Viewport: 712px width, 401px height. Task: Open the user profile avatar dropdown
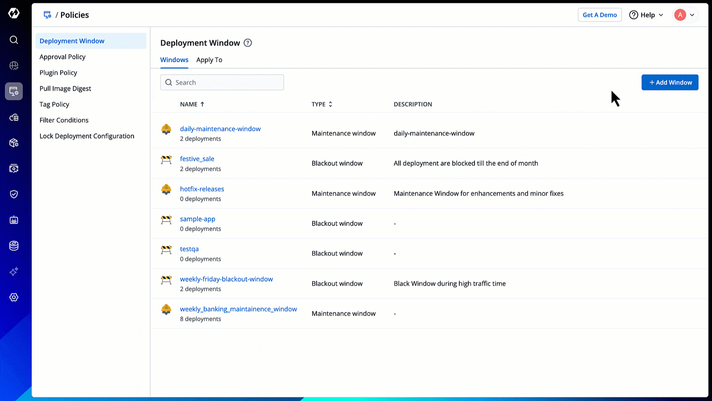684,15
